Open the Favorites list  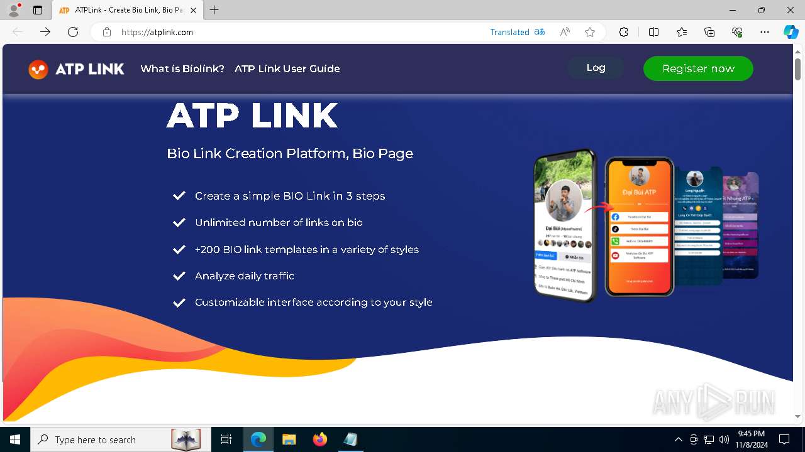click(682, 32)
